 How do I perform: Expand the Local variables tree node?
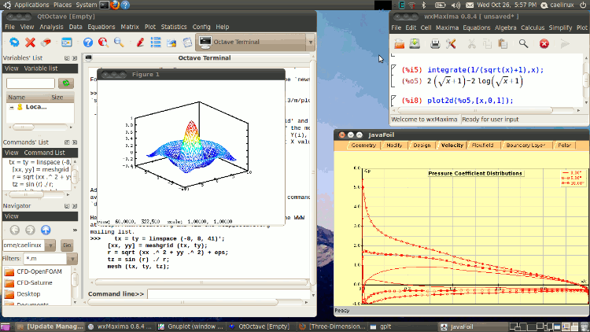coord(12,107)
